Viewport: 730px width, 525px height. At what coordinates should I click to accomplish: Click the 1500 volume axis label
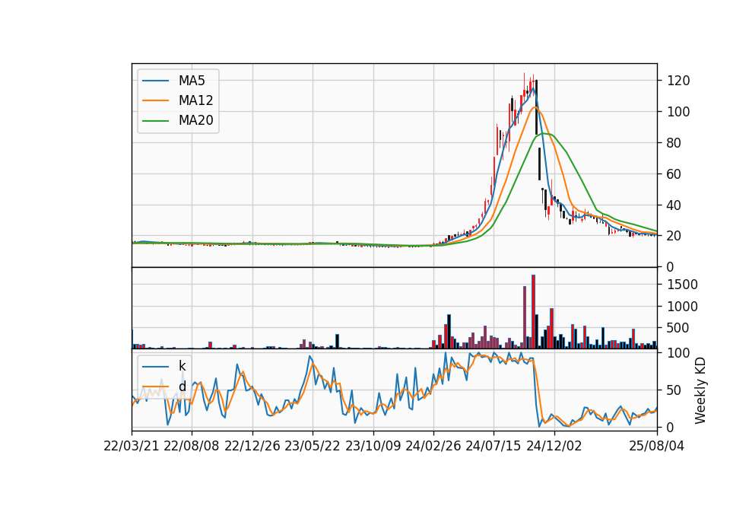[x=683, y=285]
